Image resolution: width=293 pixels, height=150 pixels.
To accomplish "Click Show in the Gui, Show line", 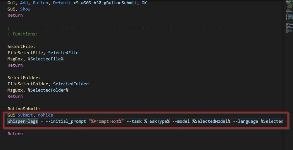I will point(25,9).
